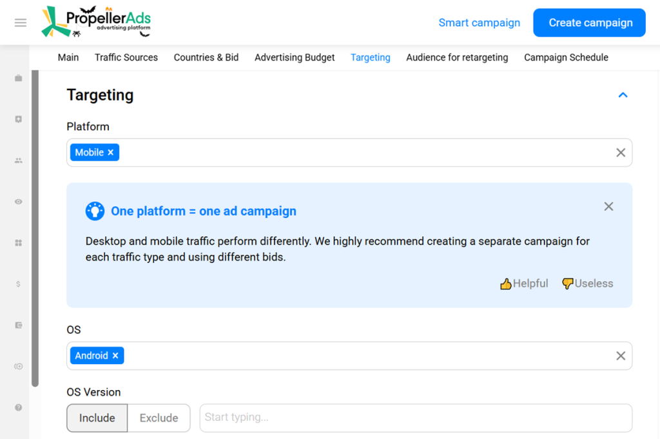Screen dimensions: 660x439
Task: Open the hamburger menu
Action: click(21, 23)
